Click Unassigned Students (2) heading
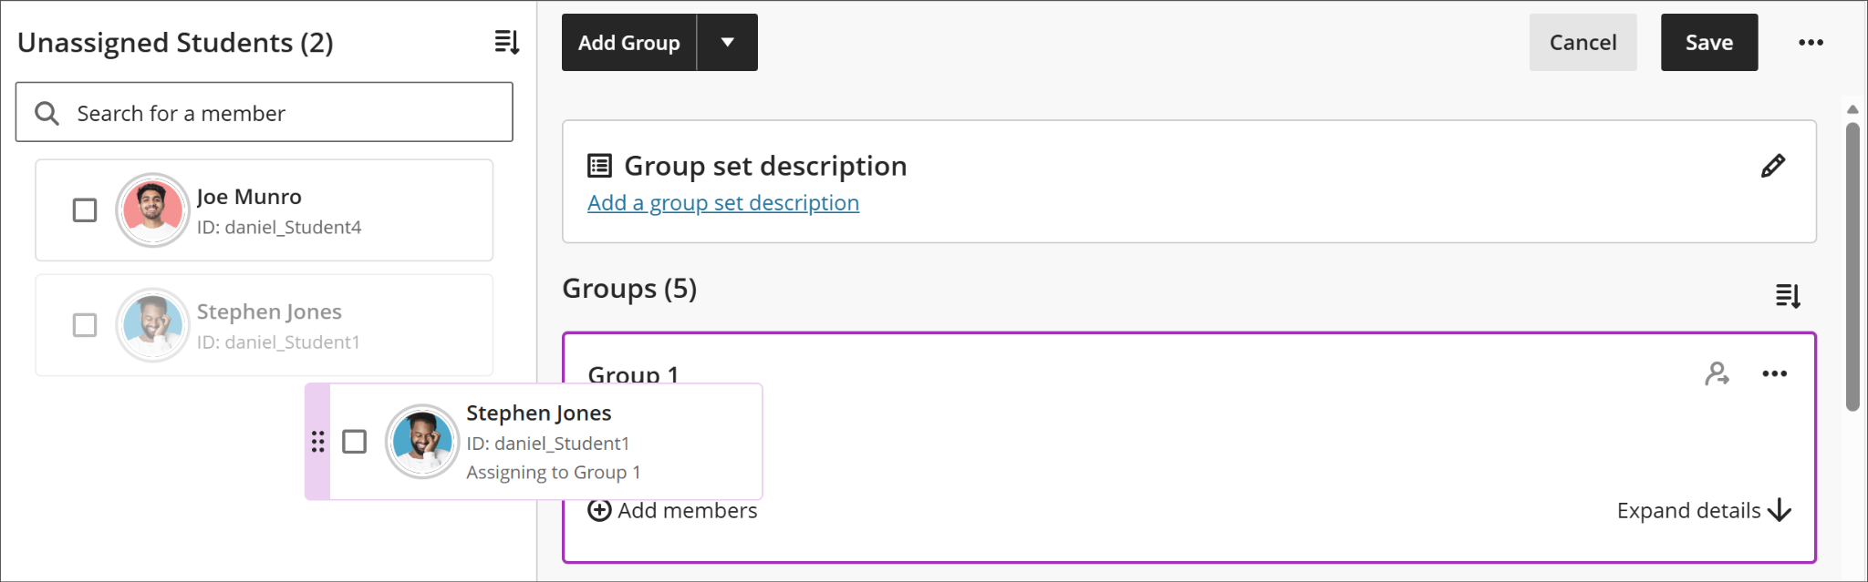 [x=175, y=43]
